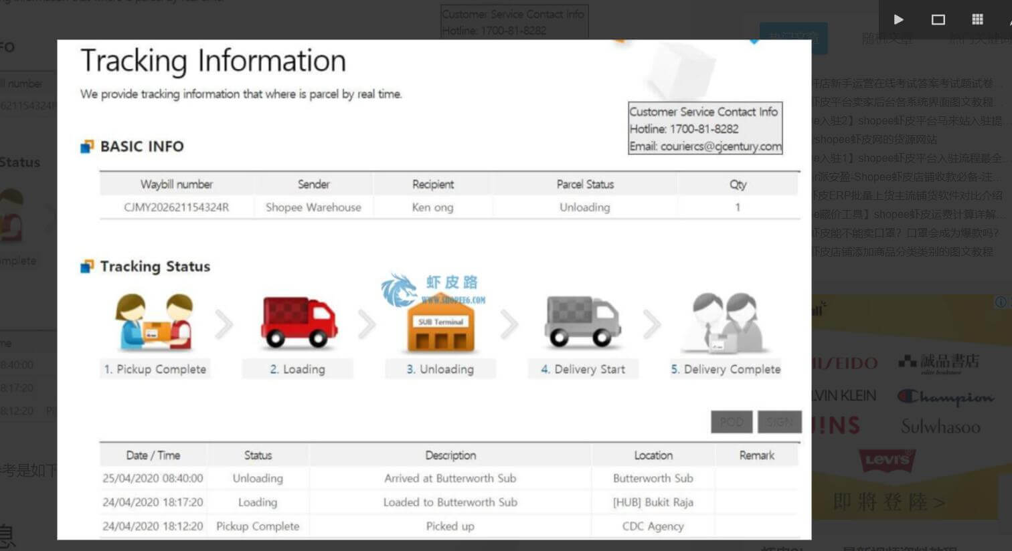Click the SUB Terminal Unloading icon
The height and width of the screenshot is (551, 1012).
pyautogui.click(x=440, y=323)
